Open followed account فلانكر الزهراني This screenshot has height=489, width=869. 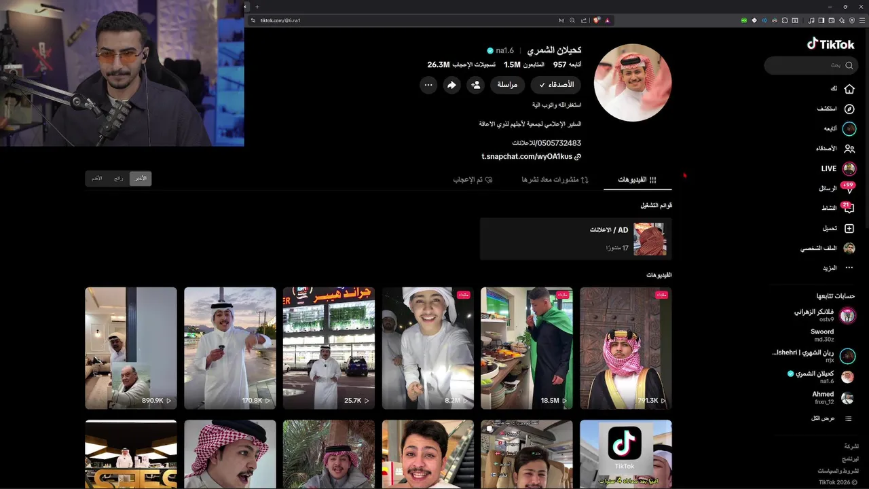(824, 315)
